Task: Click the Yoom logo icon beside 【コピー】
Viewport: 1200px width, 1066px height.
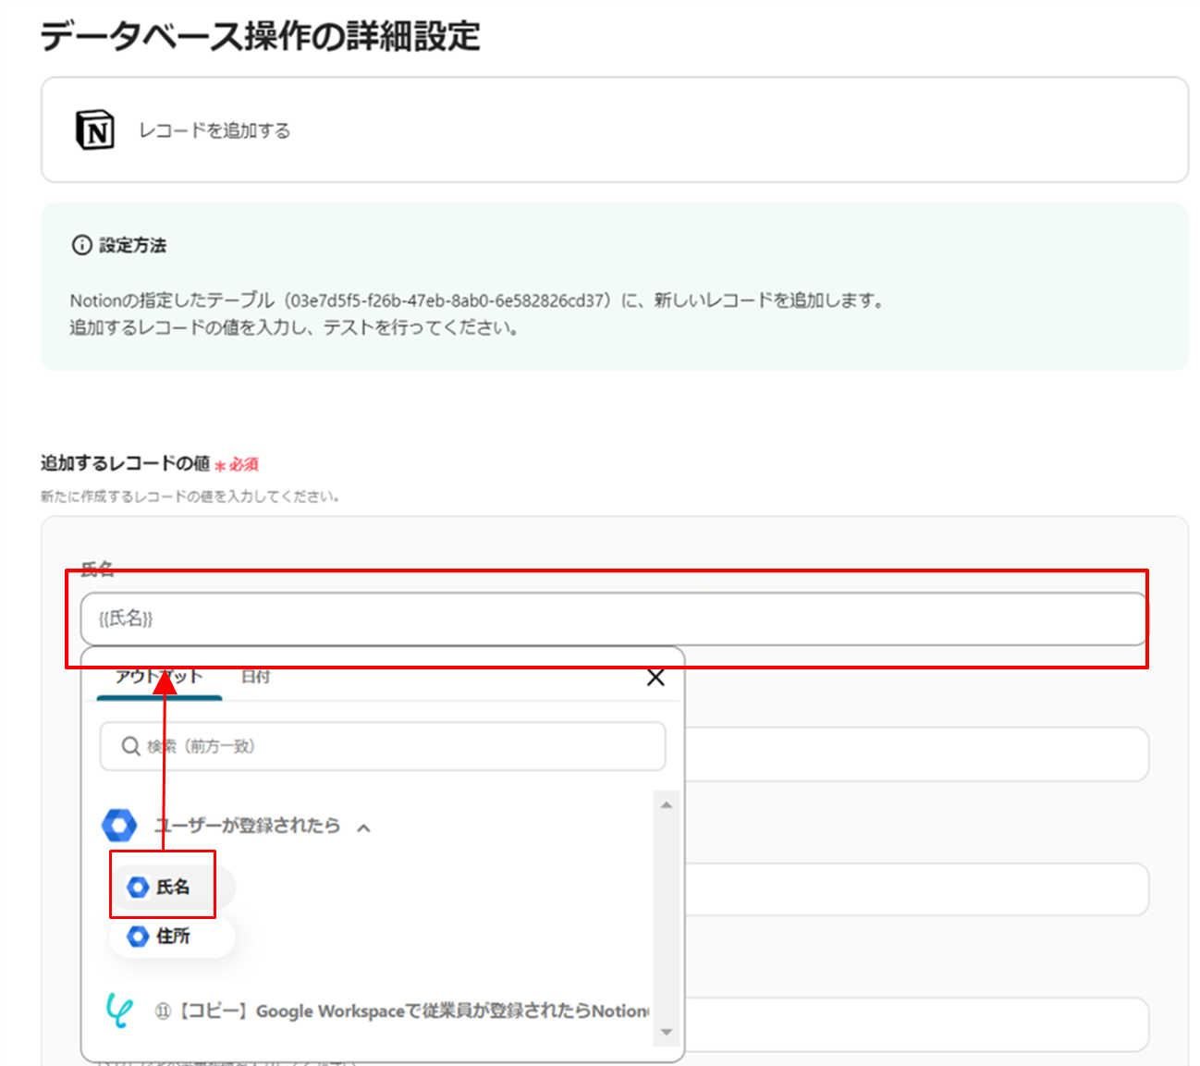Action: (x=119, y=1010)
